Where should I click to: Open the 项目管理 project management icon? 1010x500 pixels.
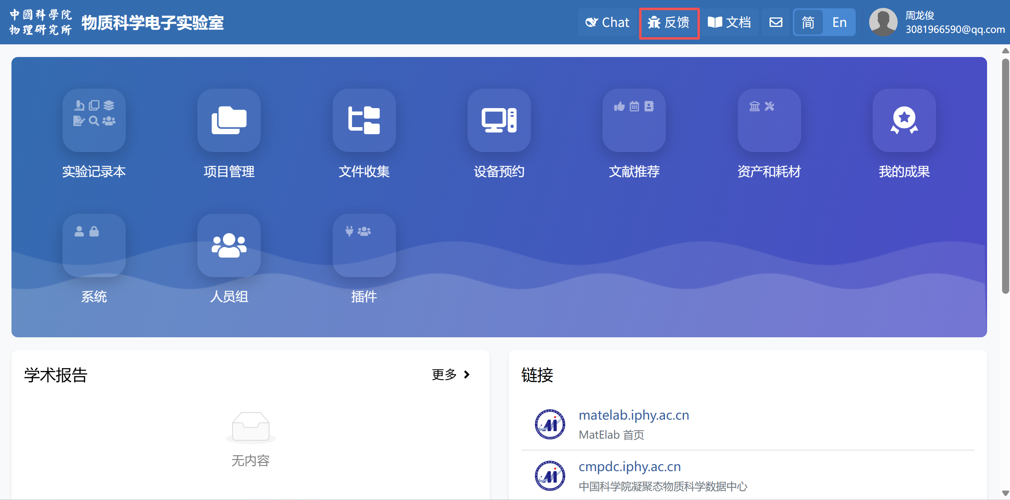point(229,120)
